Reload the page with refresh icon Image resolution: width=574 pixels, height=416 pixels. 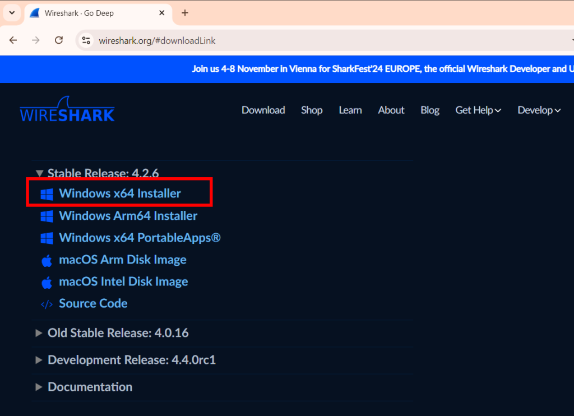click(59, 40)
